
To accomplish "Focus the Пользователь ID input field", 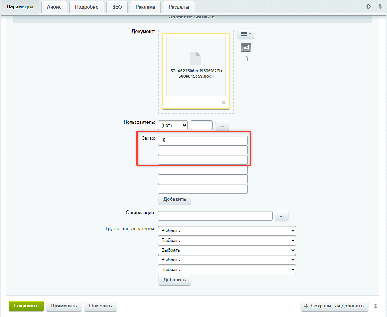I will coord(201,125).
